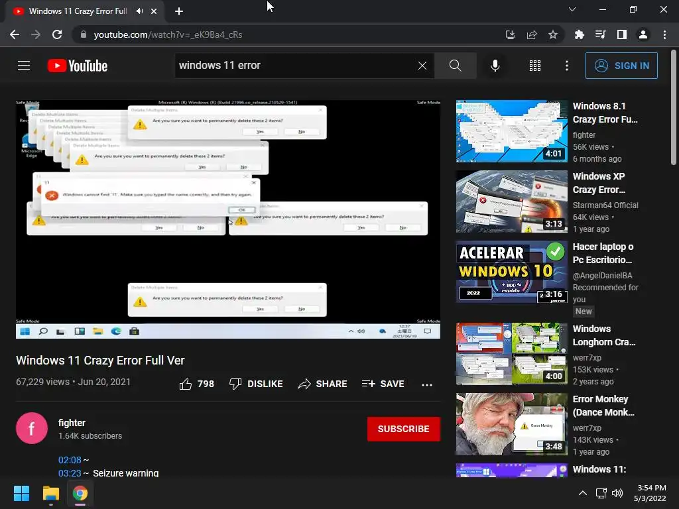
Task: Open File Explorer from taskbar
Action: pyautogui.click(x=50, y=493)
